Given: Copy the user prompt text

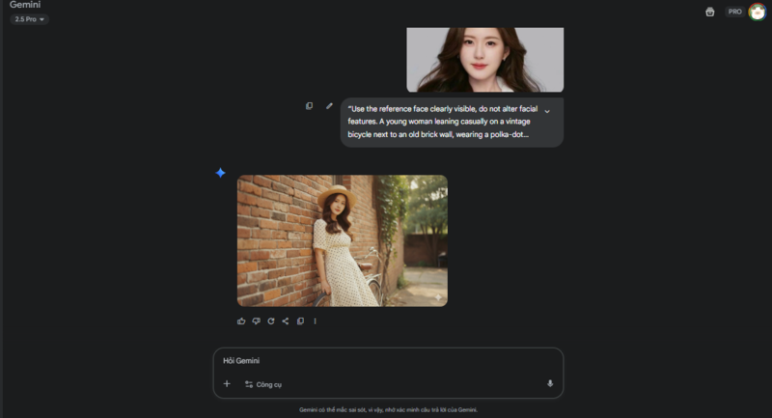Looking at the screenshot, I should [309, 106].
